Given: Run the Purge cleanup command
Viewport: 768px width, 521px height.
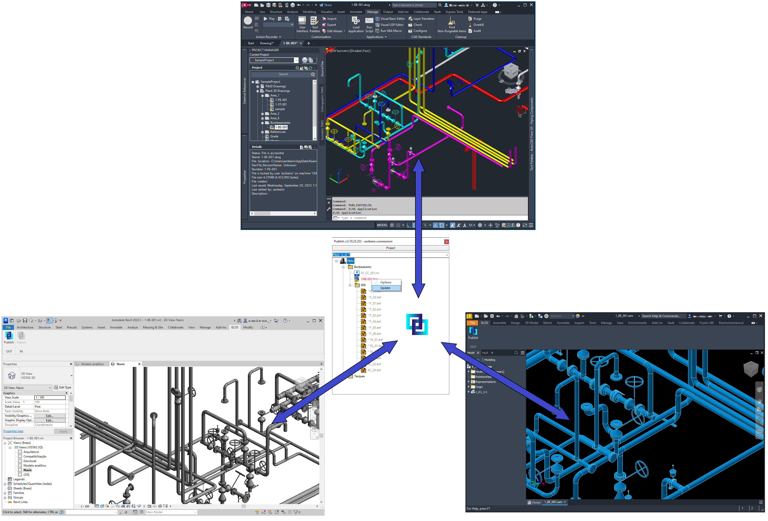Looking at the screenshot, I should coord(475,19).
